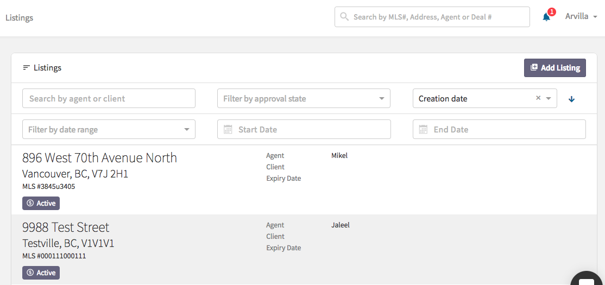The height and width of the screenshot is (285, 605).
Task: Click the Active badge on West 70th listing
Action: [41, 203]
